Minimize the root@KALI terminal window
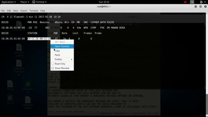 coord(196,6)
